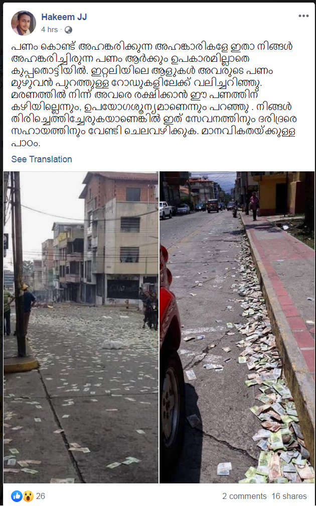Click See Translation under the post

[42, 159]
